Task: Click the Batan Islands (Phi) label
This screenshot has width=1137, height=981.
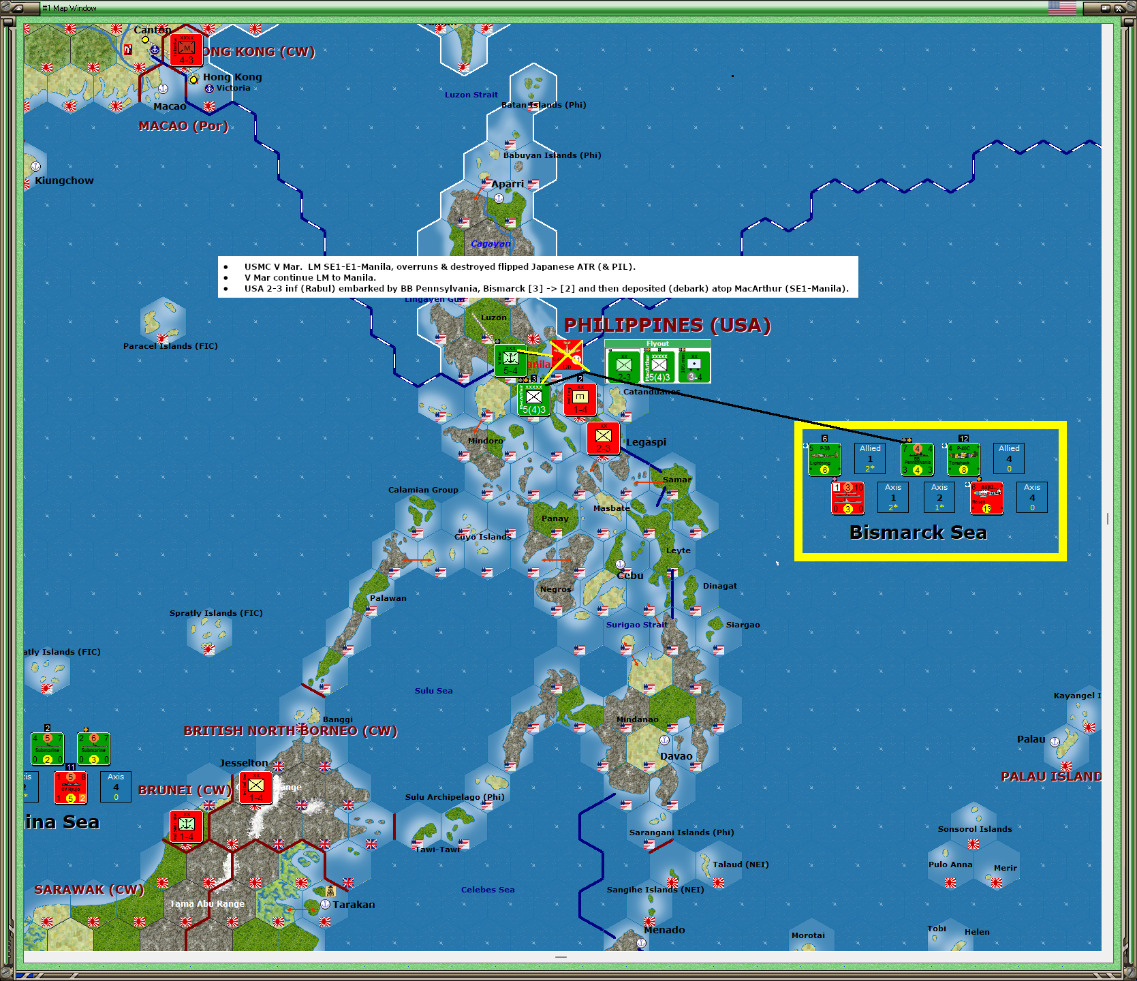Action: [x=544, y=105]
